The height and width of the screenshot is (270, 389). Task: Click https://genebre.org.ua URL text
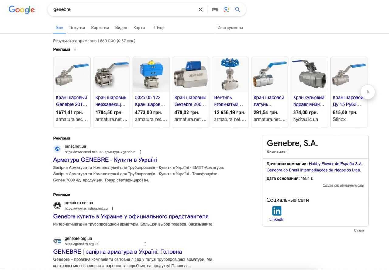point(81,244)
